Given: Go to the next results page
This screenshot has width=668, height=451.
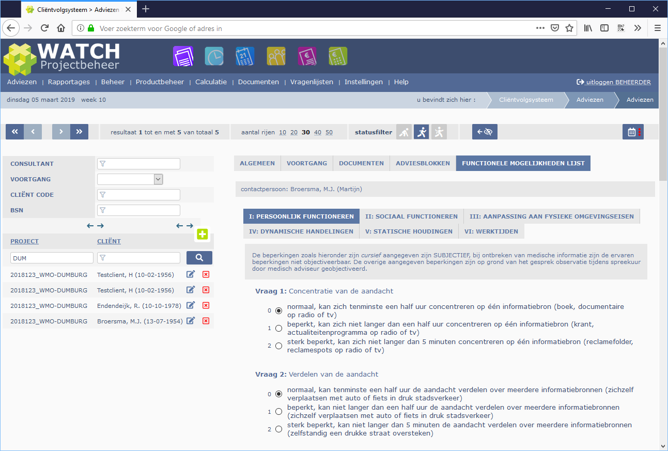Looking at the screenshot, I should 61,132.
